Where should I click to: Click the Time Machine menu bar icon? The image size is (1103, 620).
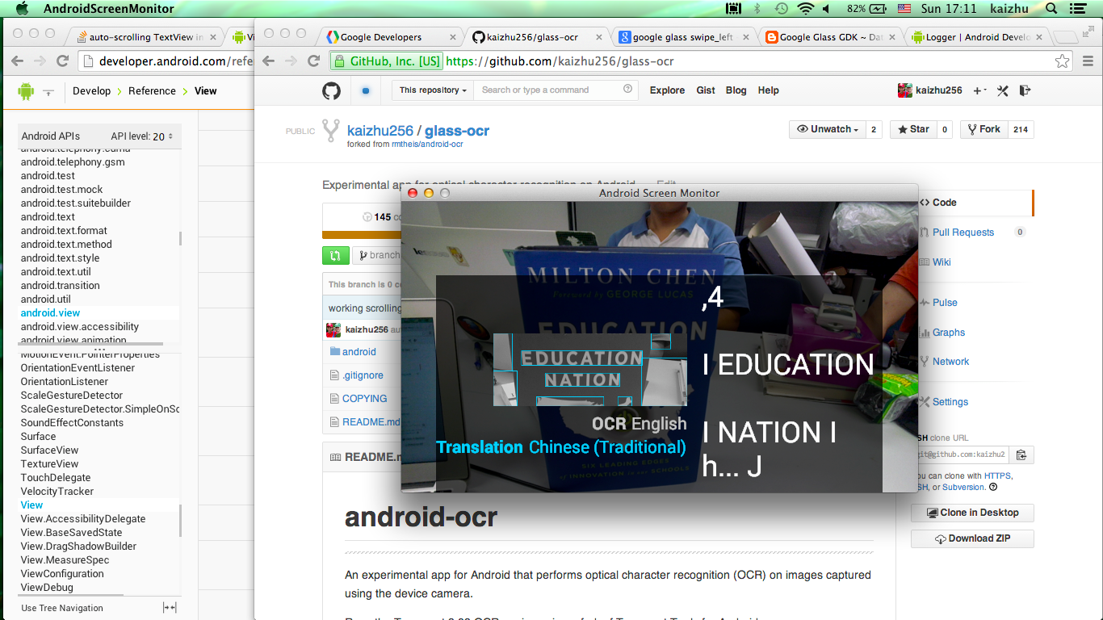[781, 9]
